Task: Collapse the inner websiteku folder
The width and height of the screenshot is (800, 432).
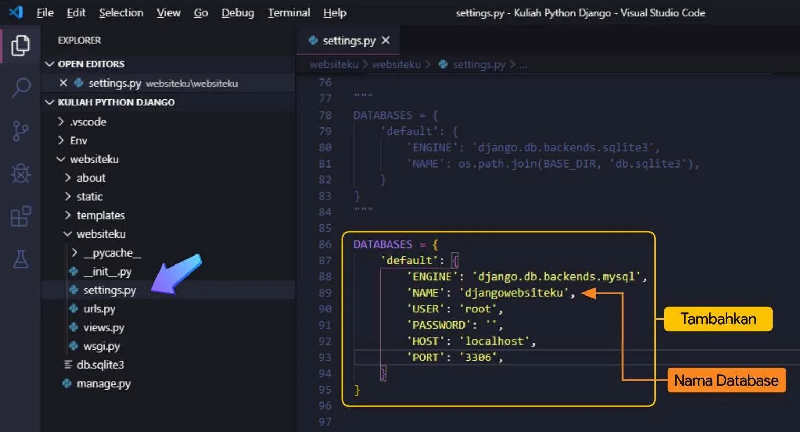Action: [68, 234]
